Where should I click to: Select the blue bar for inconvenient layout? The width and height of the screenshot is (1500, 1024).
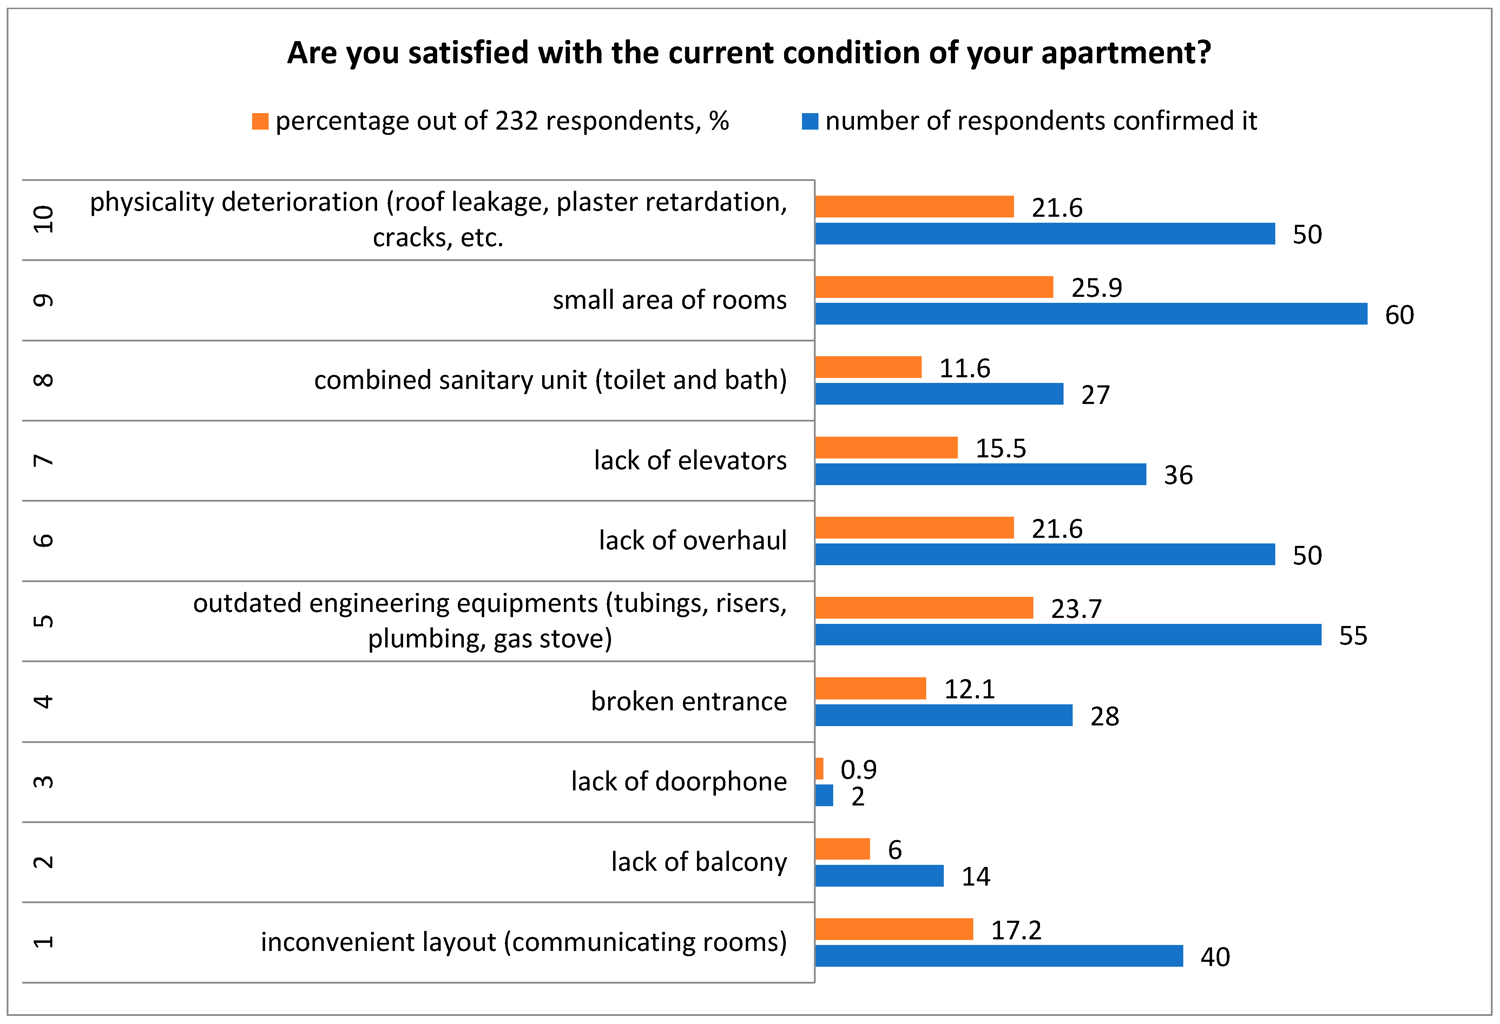pyautogui.click(x=999, y=955)
